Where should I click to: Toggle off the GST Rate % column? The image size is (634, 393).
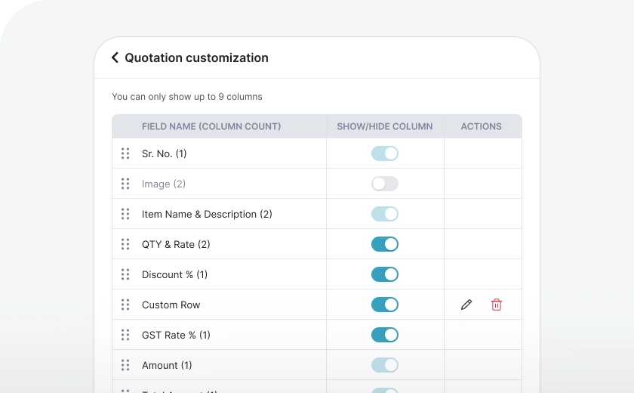click(385, 335)
